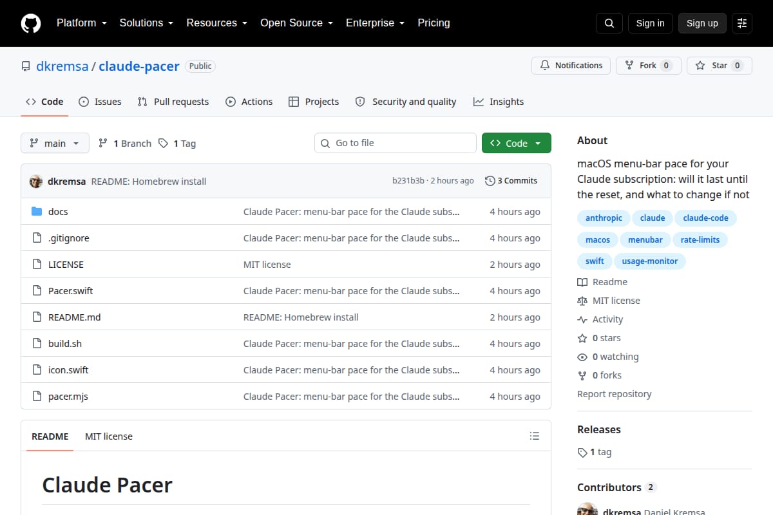Open the search magnifier button
The height and width of the screenshot is (515, 773).
coord(609,23)
